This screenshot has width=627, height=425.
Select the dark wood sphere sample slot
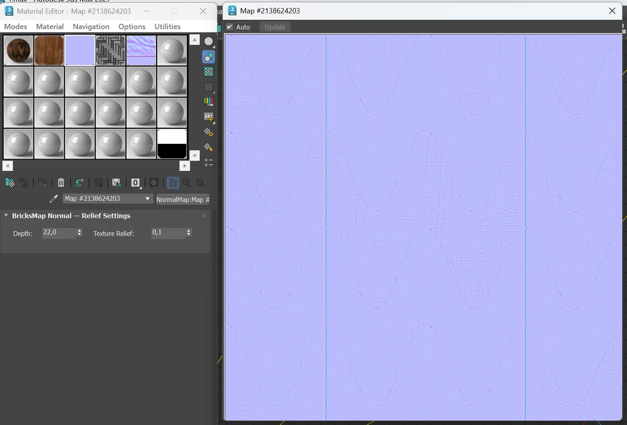tap(18, 50)
